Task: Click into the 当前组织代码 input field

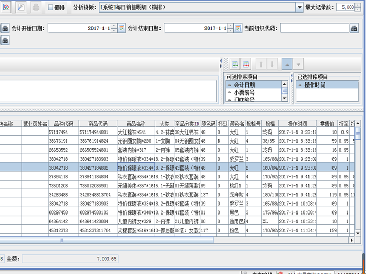Action: coord(313,28)
